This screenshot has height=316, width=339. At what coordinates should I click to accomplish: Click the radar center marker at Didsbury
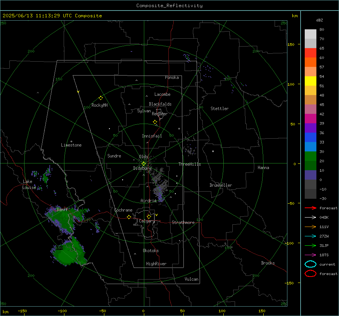tap(144, 163)
